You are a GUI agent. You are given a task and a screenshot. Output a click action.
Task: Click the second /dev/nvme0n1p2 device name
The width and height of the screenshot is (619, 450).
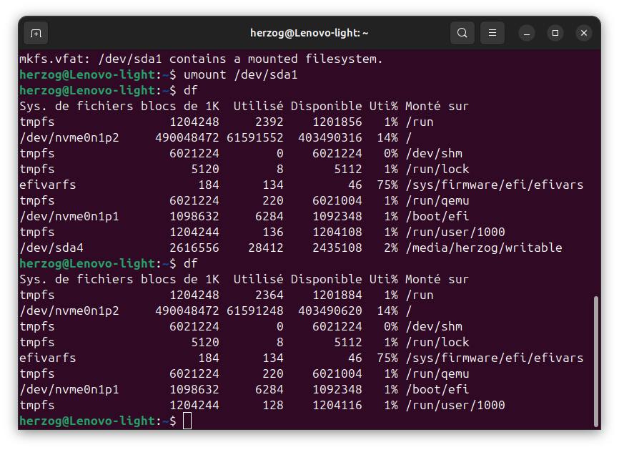pyautogui.click(x=69, y=310)
